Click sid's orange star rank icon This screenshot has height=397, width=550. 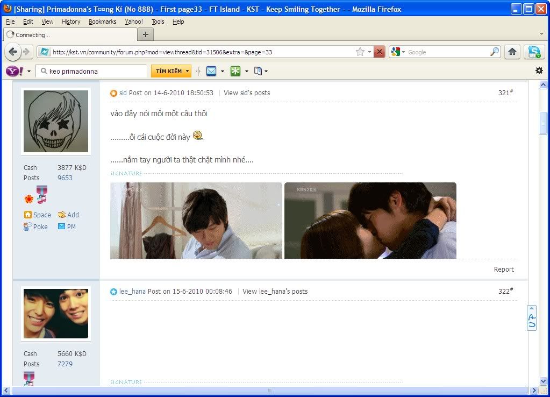[113, 94]
